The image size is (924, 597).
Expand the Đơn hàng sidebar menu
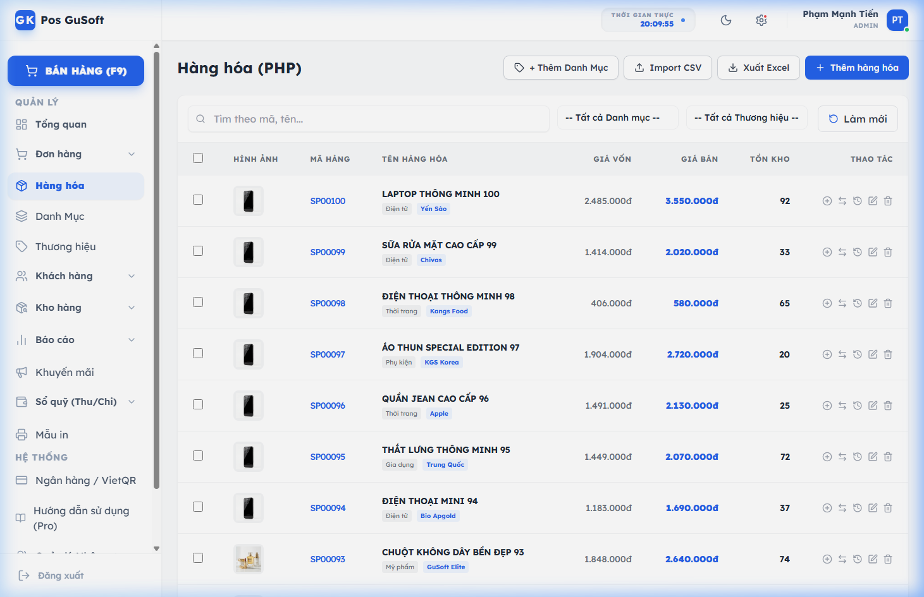[x=76, y=154]
